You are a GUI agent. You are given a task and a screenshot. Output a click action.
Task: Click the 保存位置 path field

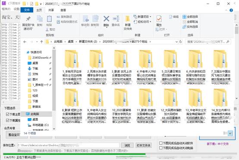coord(68,145)
